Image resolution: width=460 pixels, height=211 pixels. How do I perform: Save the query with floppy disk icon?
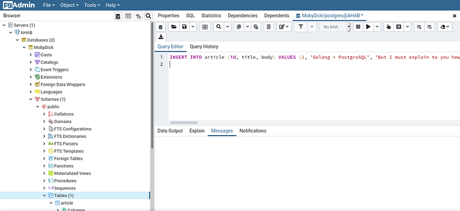[184, 26]
